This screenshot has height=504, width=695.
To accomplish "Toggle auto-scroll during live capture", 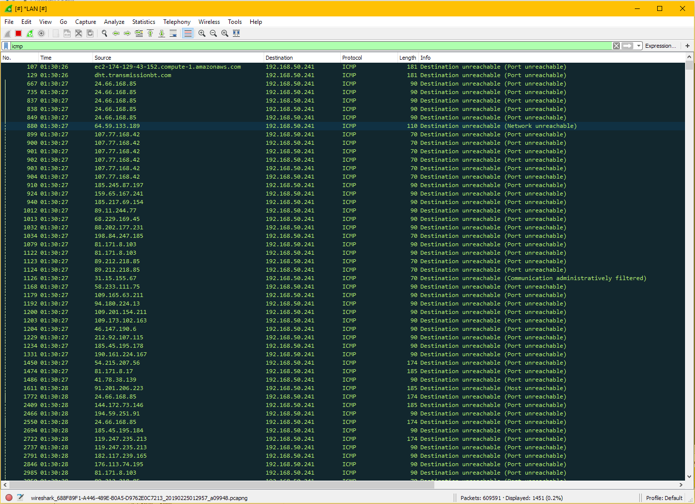I will pos(173,33).
